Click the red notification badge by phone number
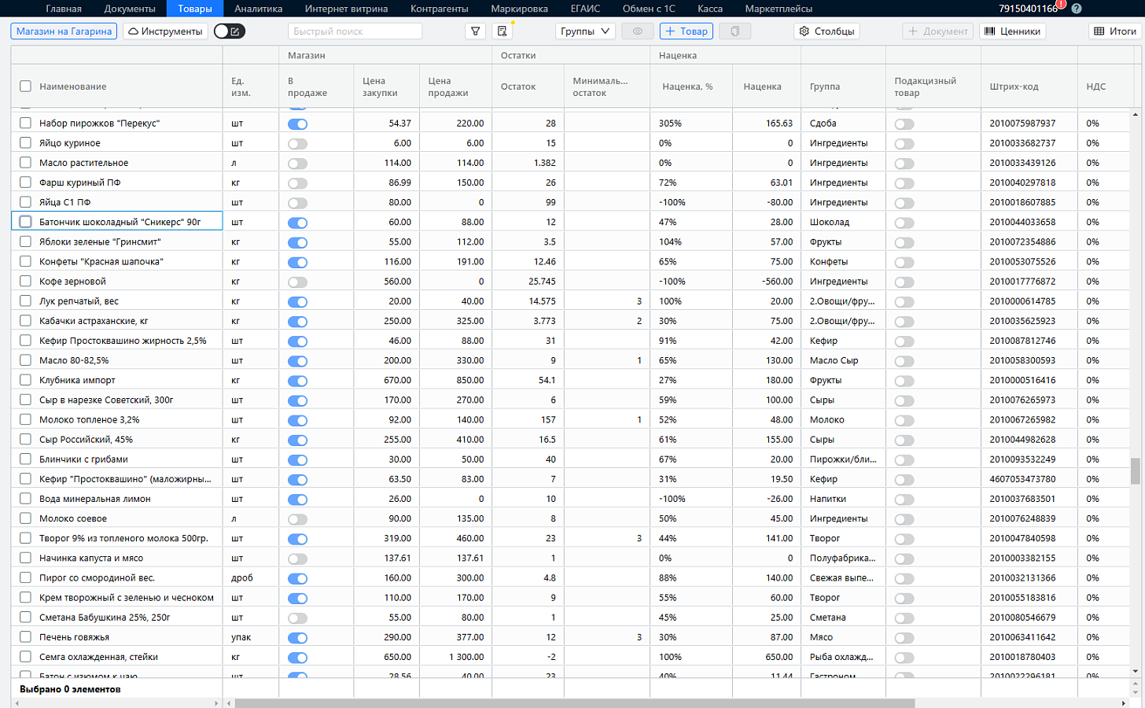The width and height of the screenshot is (1145, 708). pos(1061,4)
